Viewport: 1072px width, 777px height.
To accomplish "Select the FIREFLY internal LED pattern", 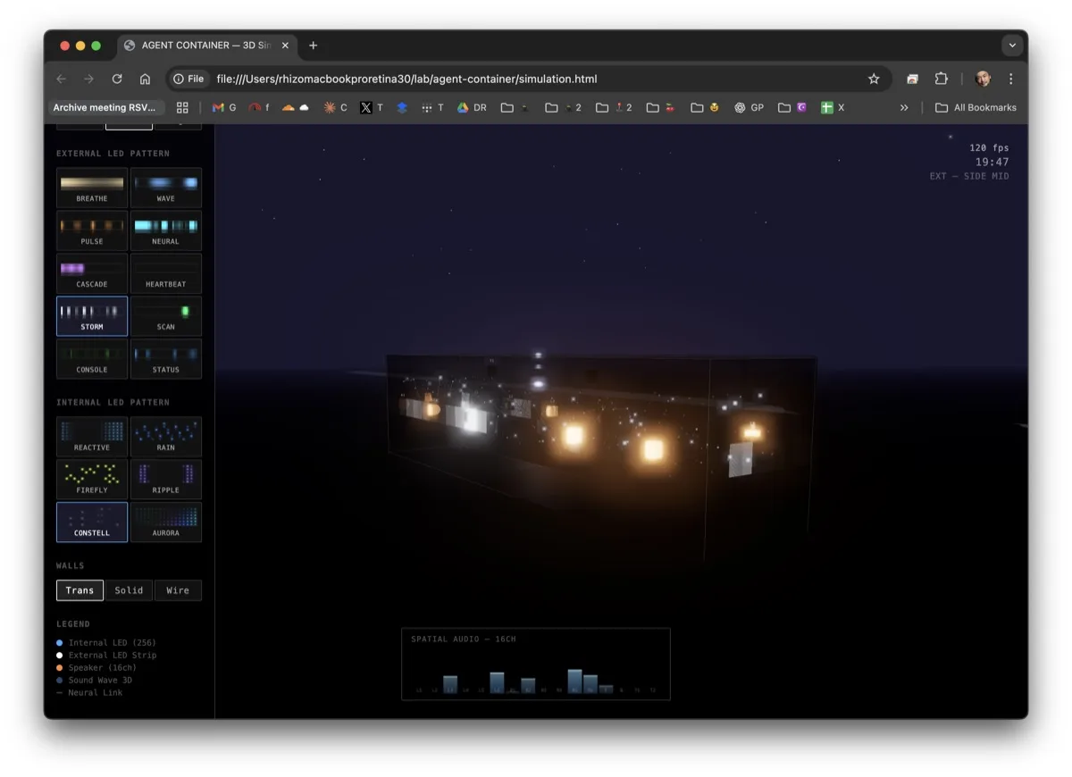I will pyautogui.click(x=91, y=480).
